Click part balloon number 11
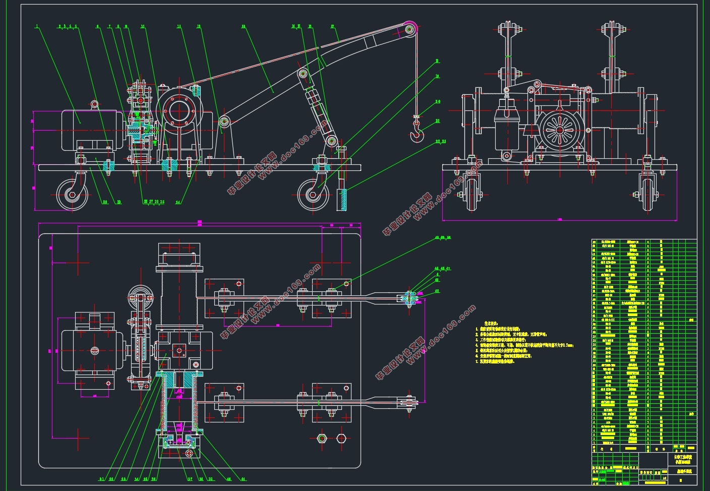 (x=179, y=26)
